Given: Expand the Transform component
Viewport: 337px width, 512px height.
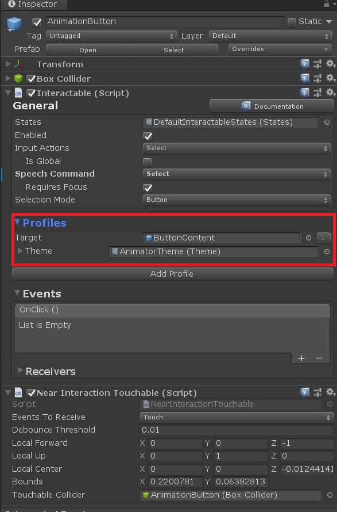Looking at the screenshot, I should pos(8,64).
